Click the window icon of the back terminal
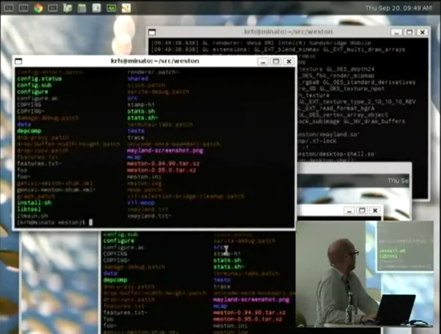 [x=152, y=32]
